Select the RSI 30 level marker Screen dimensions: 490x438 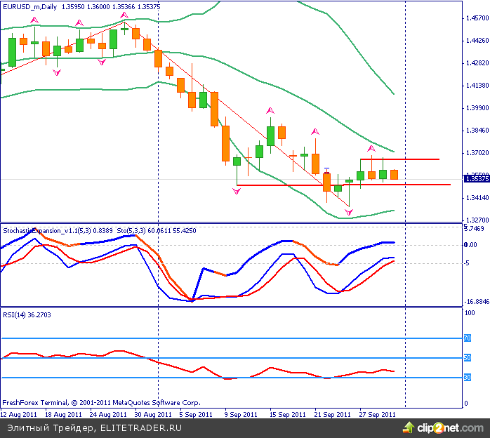pos(468,378)
